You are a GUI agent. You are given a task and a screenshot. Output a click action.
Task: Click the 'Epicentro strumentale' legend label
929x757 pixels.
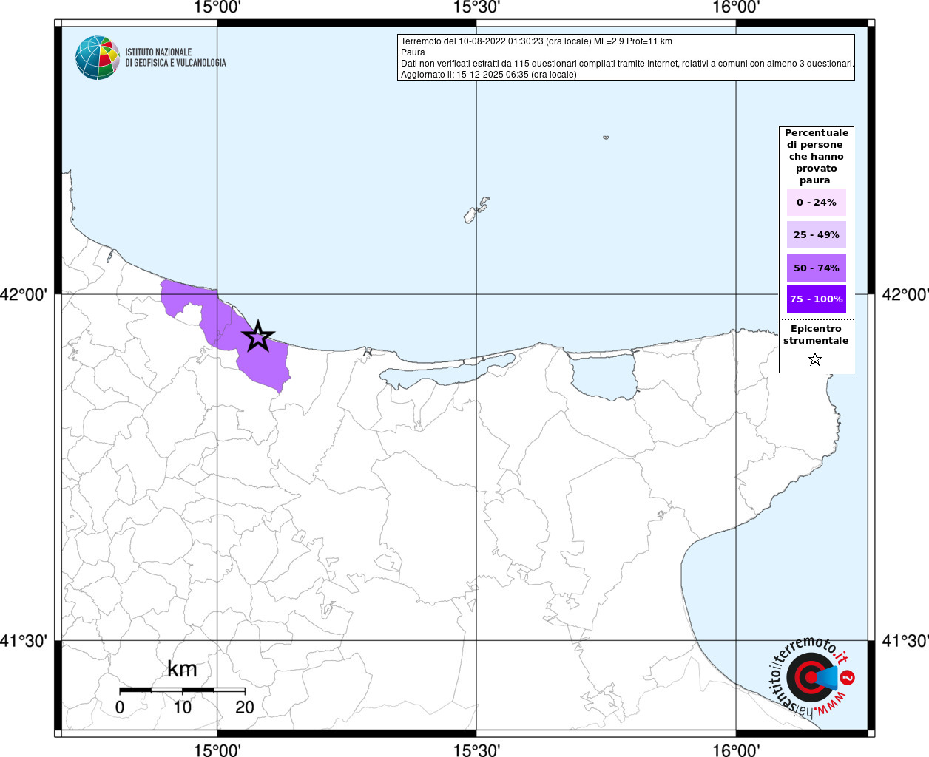click(816, 335)
